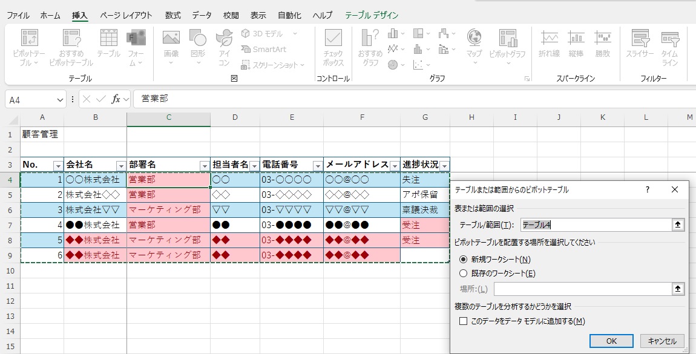Click the Recommended Charts icon

pos(370,40)
